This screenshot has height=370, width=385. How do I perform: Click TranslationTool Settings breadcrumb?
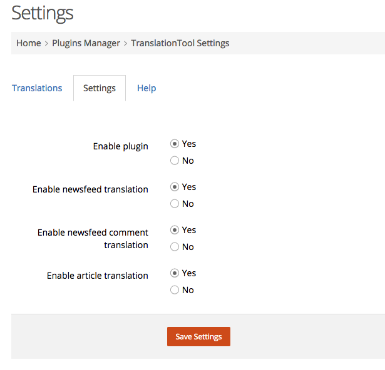(180, 43)
